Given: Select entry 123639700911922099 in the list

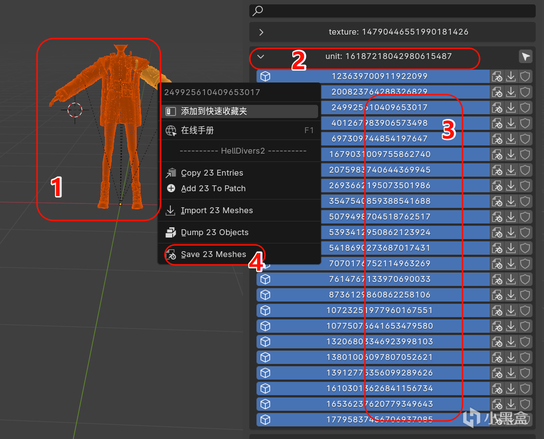Looking at the screenshot, I should 373,76.
